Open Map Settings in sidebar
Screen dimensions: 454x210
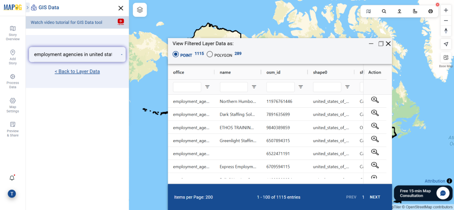click(x=13, y=105)
